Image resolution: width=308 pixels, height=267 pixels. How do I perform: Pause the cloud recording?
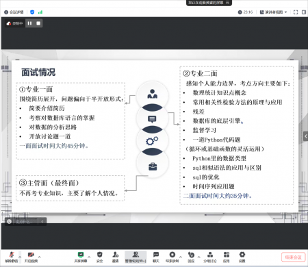tap(29, 23)
